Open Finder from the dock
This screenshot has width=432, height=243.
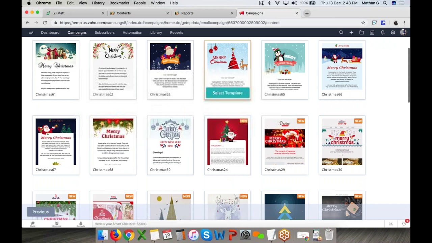click(x=103, y=235)
